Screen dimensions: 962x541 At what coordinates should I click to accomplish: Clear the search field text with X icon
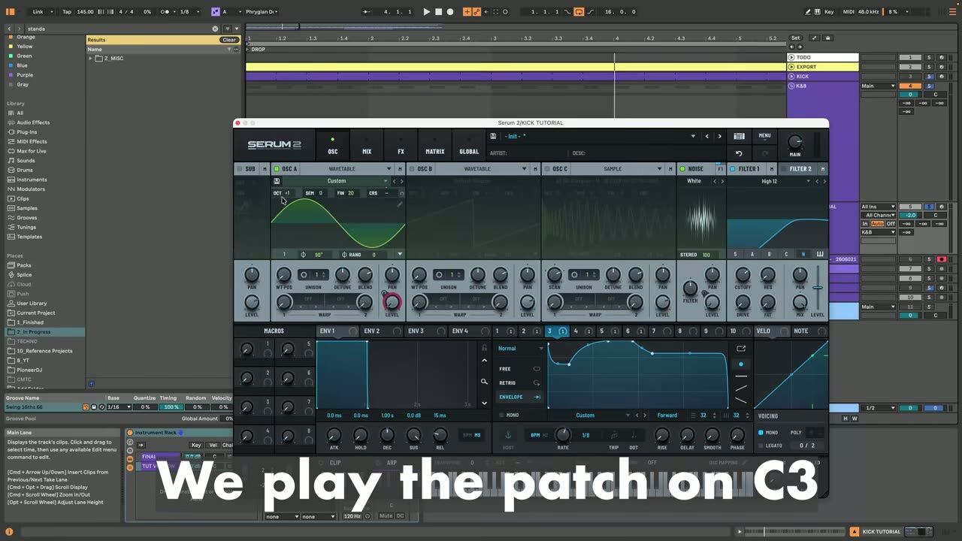215,29
